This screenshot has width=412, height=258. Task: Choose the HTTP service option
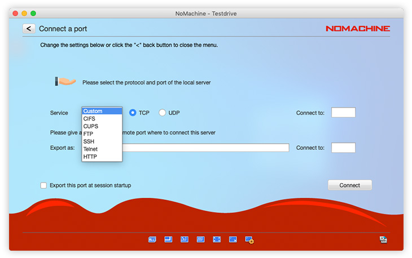90,157
